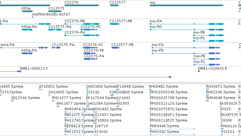The image size is (241, 136).
Task: Select the Ir60a gene glyph
Action: pos(27,11)
